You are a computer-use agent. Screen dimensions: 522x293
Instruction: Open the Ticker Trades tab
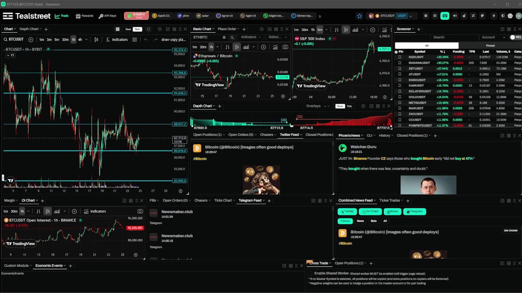coord(389,200)
